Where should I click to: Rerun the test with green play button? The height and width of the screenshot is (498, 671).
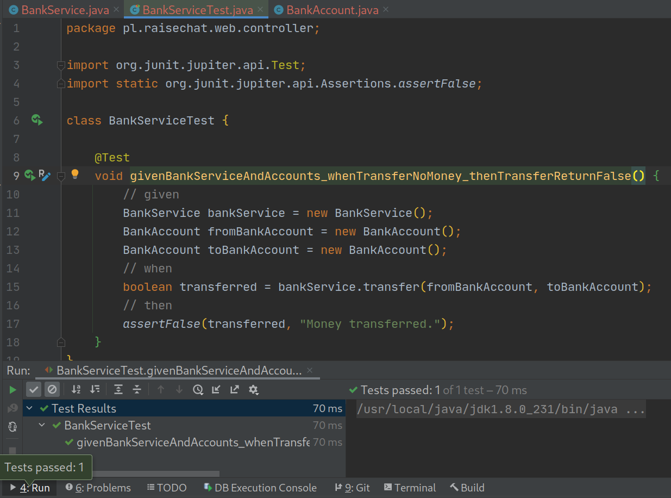click(x=12, y=390)
